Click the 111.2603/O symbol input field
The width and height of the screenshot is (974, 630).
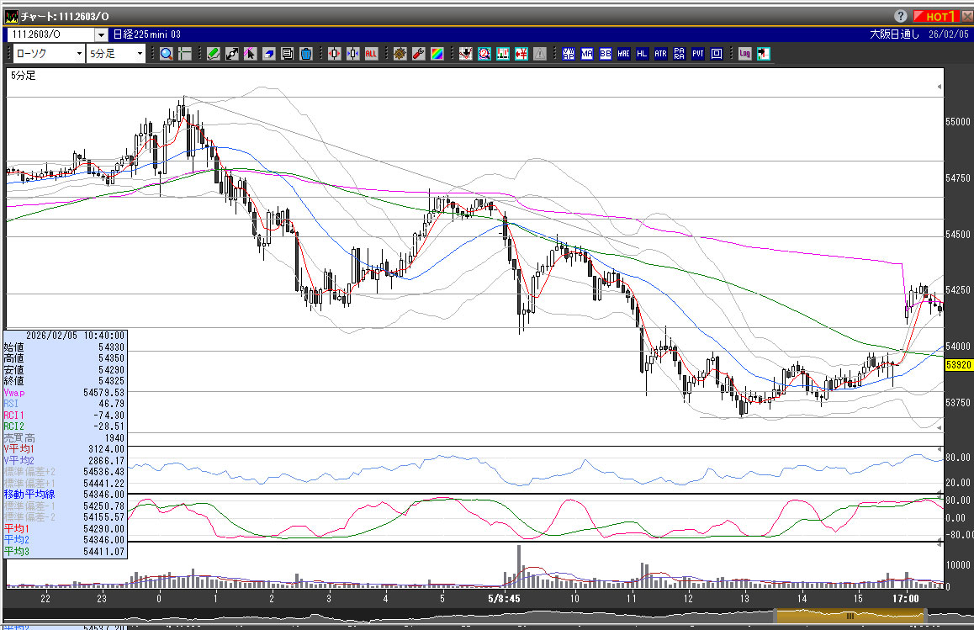point(50,34)
